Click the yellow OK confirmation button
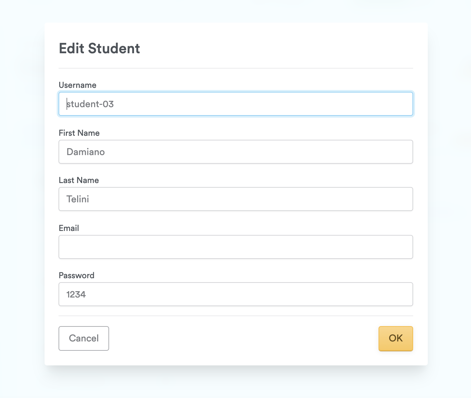 (x=395, y=338)
